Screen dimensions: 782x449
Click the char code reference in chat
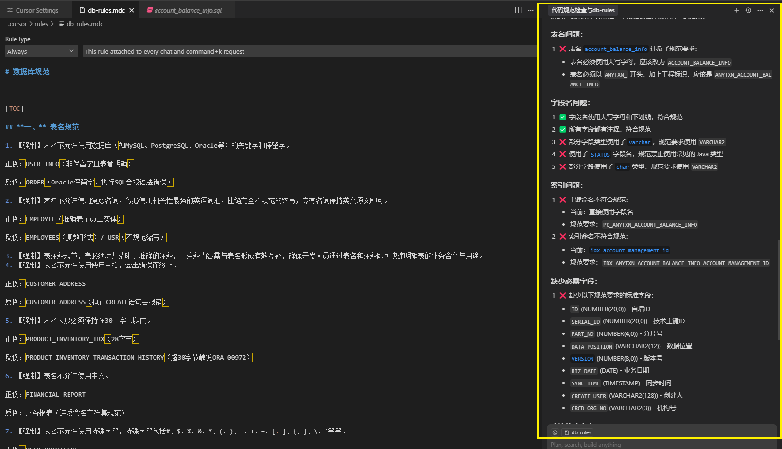click(623, 167)
